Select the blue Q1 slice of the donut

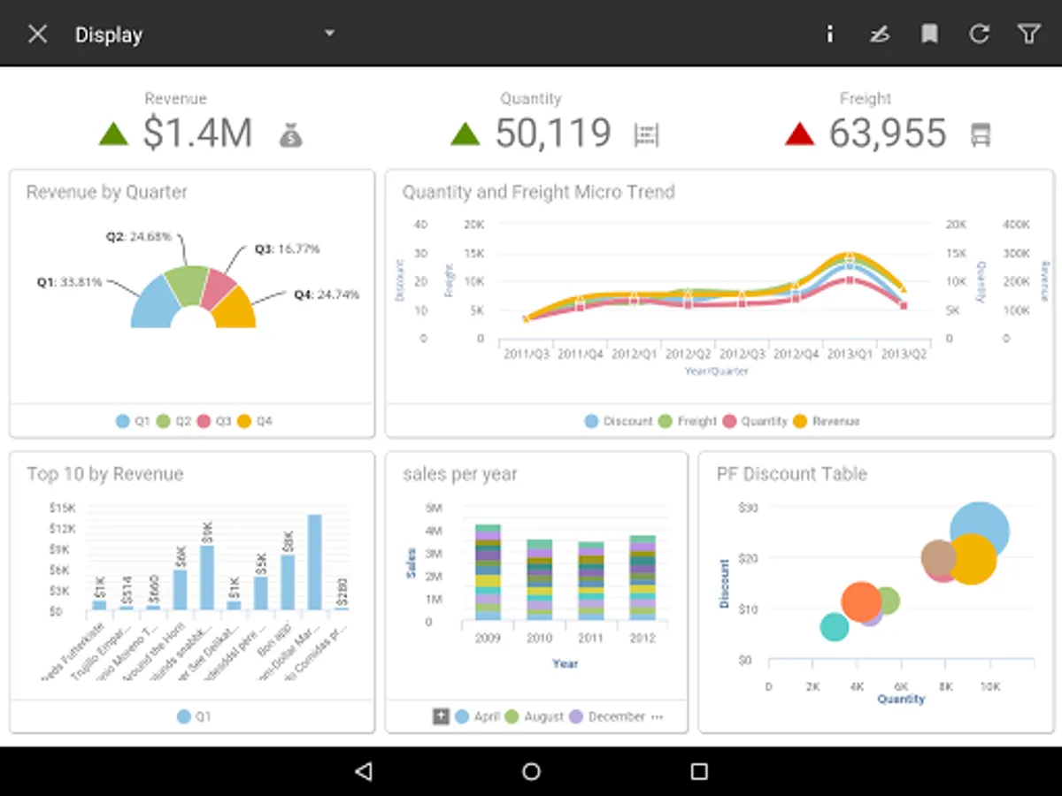tap(156, 303)
